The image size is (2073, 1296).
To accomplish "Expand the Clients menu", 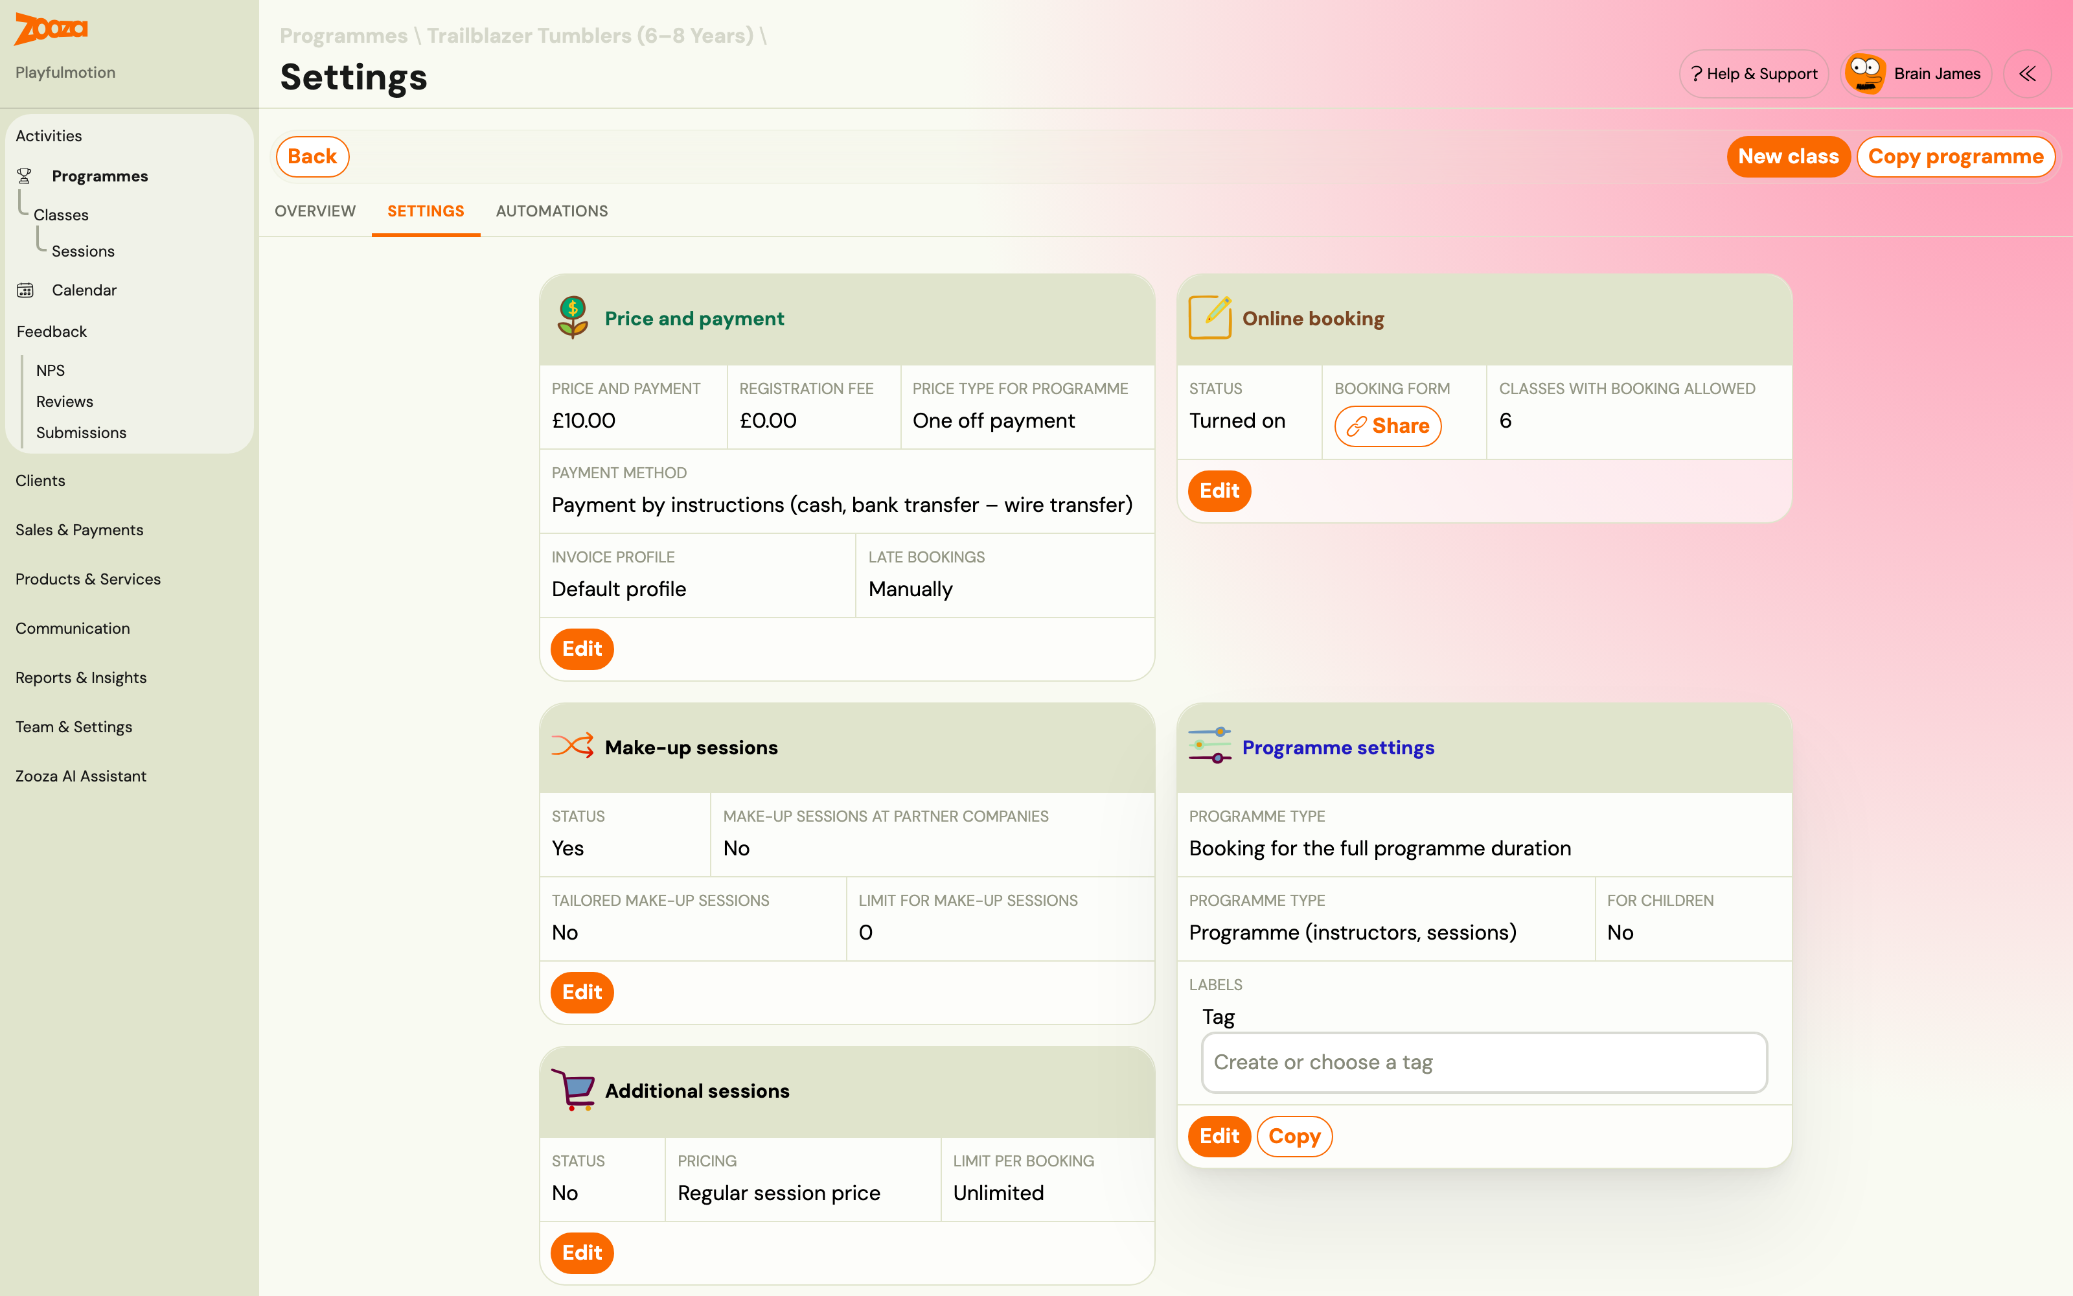I will [40, 481].
